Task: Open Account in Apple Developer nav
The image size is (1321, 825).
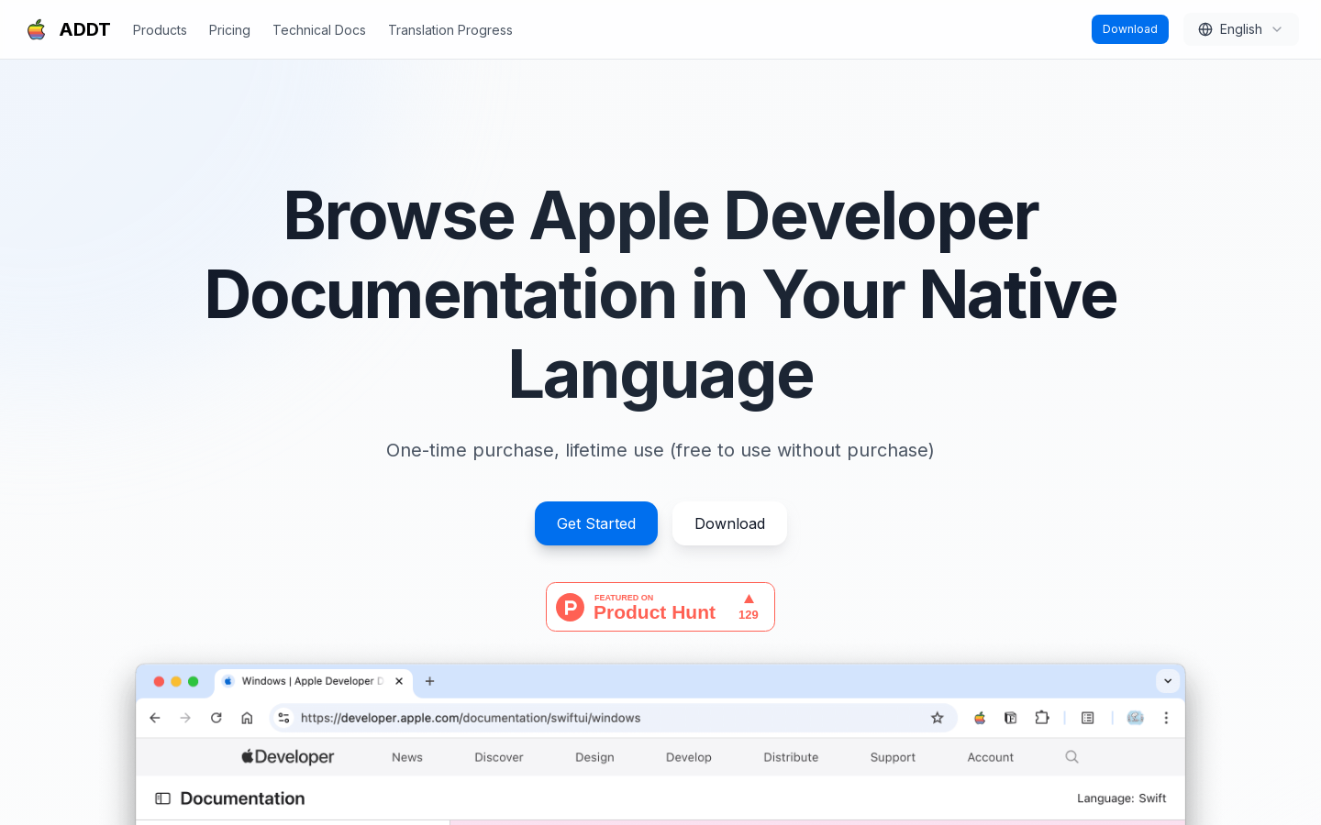Action: click(991, 757)
